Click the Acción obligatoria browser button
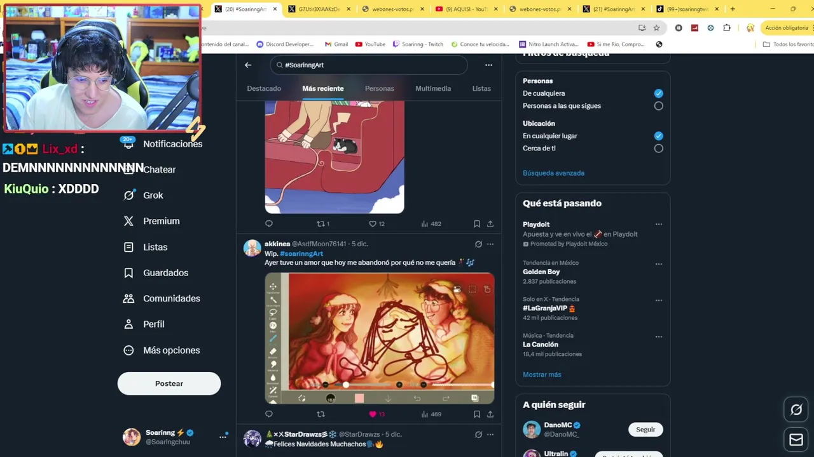 (x=787, y=28)
